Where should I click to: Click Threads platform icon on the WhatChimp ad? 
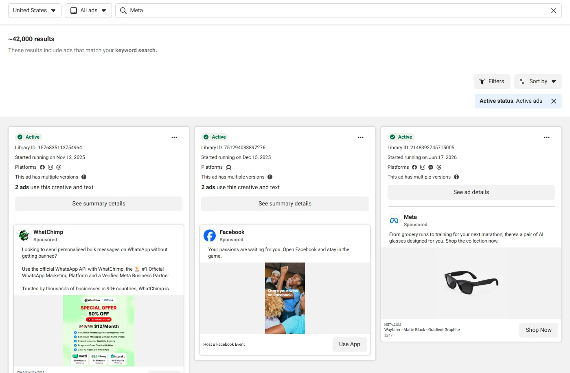(59, 167)
